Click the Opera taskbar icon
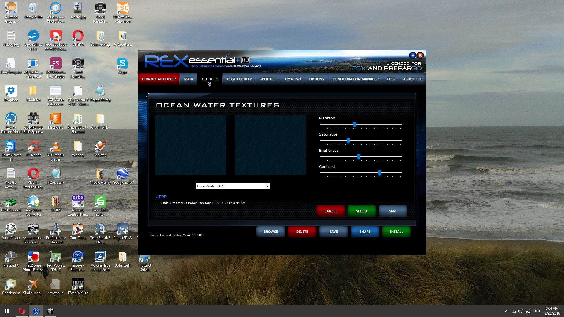Screen dimensions: 564x317 22,311
